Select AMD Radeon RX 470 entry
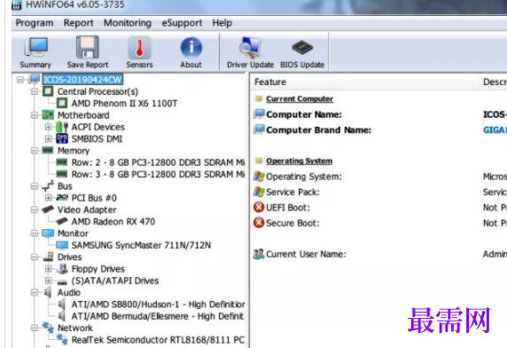The image size is (507, 348). pos(113,221)
